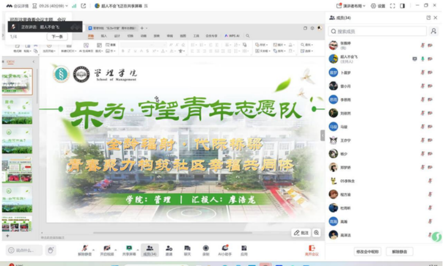Toggle the camera icon on 王亦宁's row

pyautogui.click(x=430, y=140)
